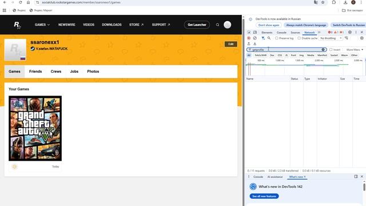
Task: Clear the network log
Action: (x=255, y=38)
